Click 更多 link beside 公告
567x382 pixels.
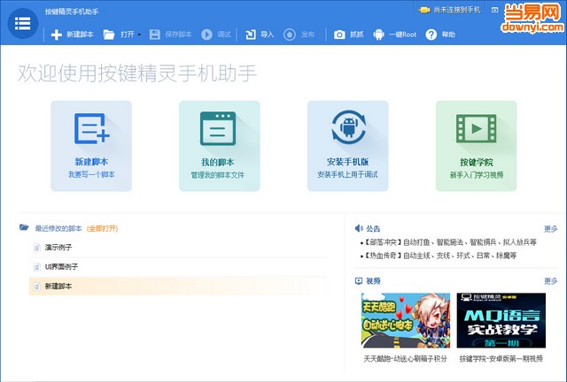click(550, 227)
